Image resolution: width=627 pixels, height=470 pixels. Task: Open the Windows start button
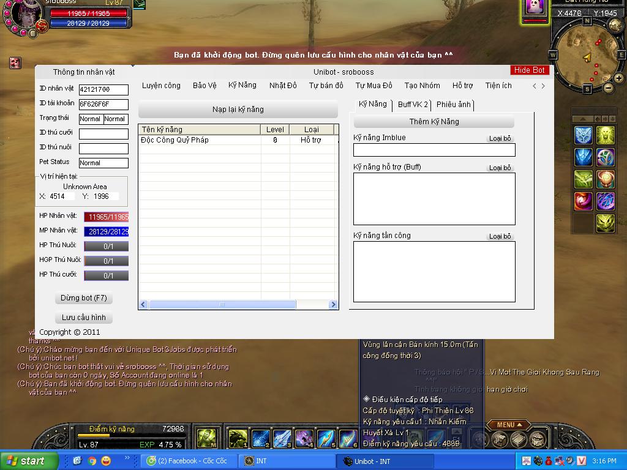28,461
